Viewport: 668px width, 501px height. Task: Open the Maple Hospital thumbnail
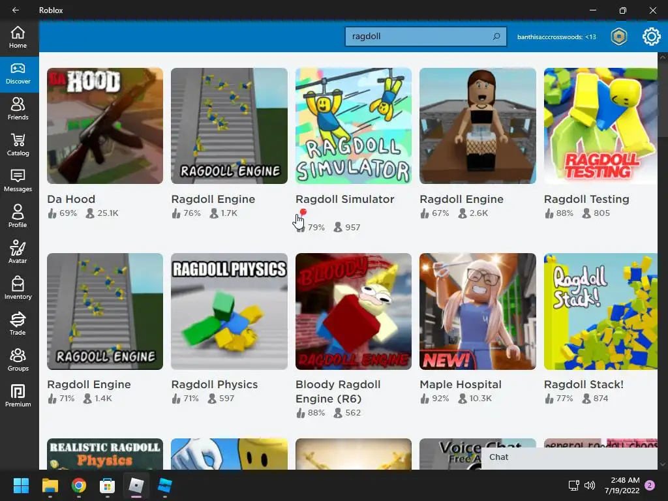click(478, 311)
